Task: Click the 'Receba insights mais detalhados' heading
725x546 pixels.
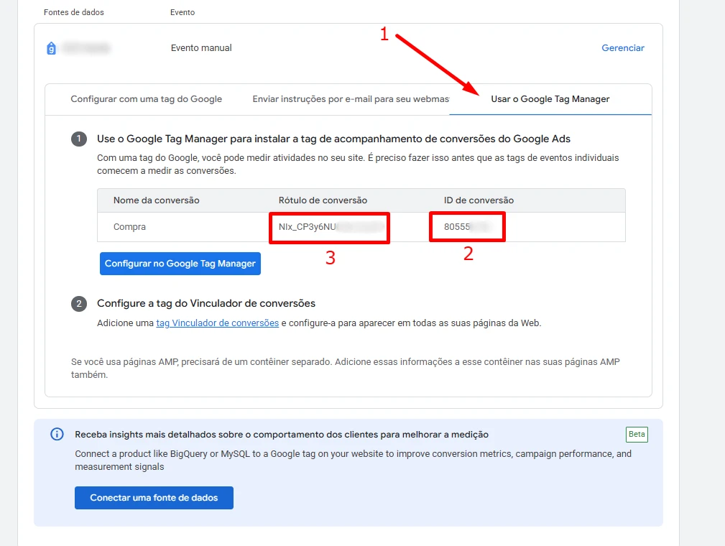Action: (x=282, y=435)
